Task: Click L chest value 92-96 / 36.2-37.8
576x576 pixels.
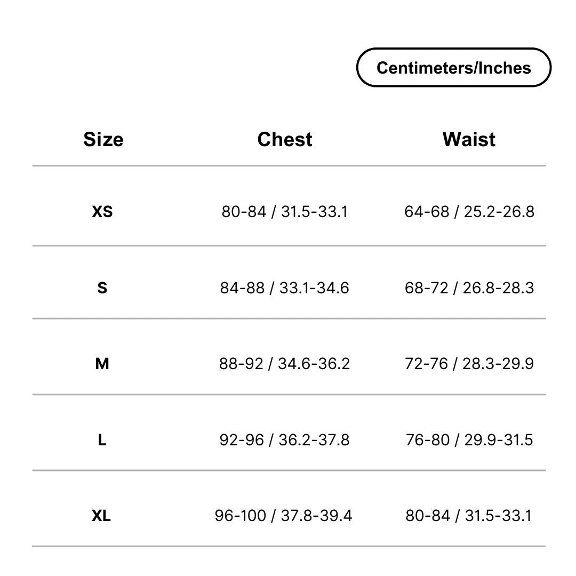Action: point(285,439)
